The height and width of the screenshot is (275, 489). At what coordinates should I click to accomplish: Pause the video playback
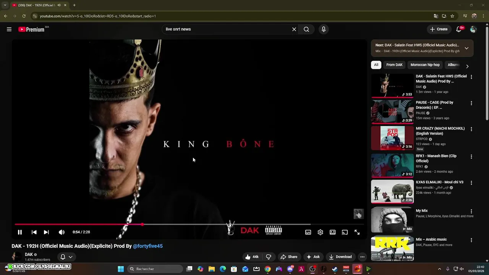click(x=20, y=232)
